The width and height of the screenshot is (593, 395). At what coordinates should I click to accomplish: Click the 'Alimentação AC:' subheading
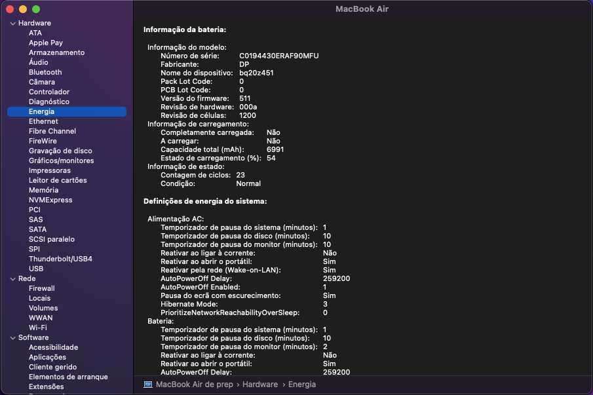click(x=176, y=219)
